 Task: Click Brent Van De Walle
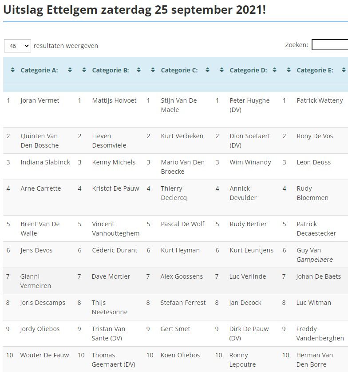click(40, 229)
